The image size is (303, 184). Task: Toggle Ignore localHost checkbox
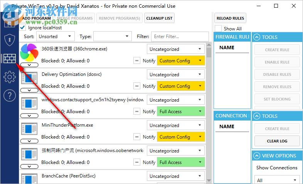[22, 28]
